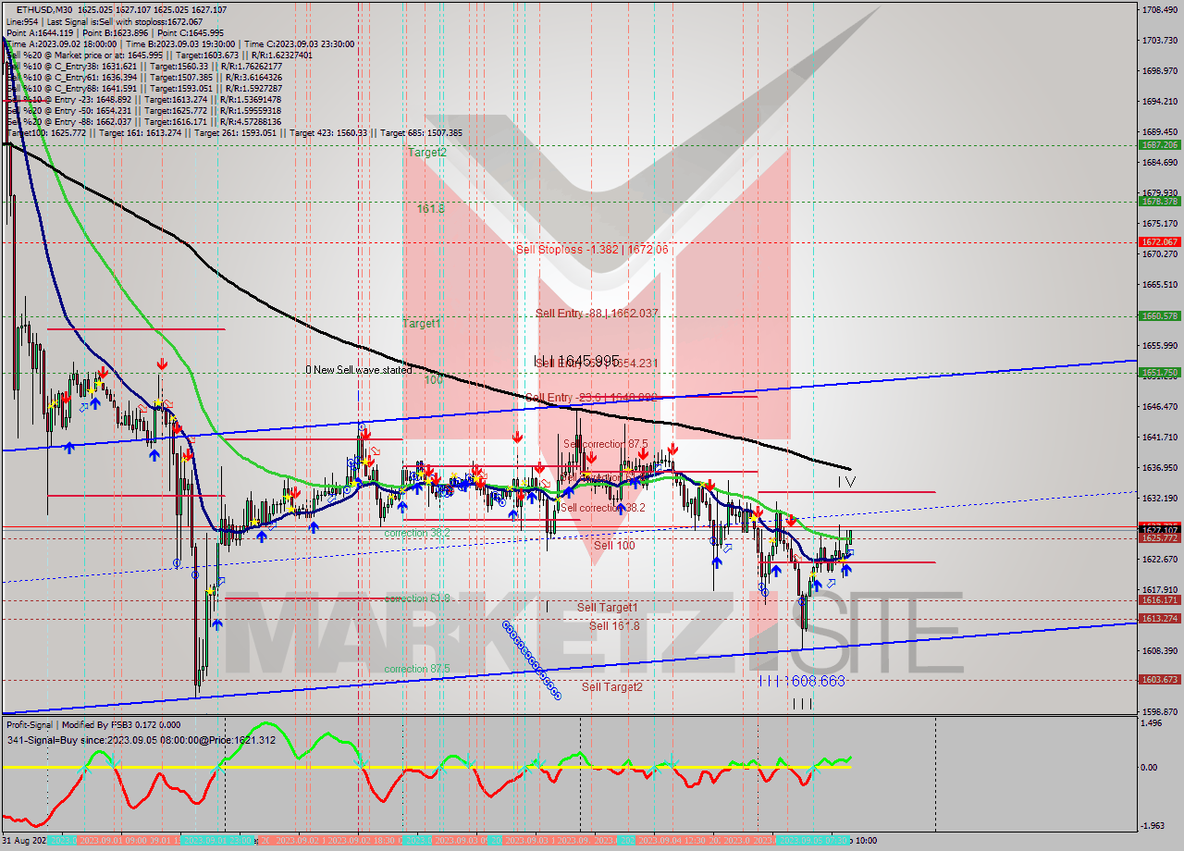
Task: Click the red 1603.673 price tag
Action: (x=1159, y=680)
